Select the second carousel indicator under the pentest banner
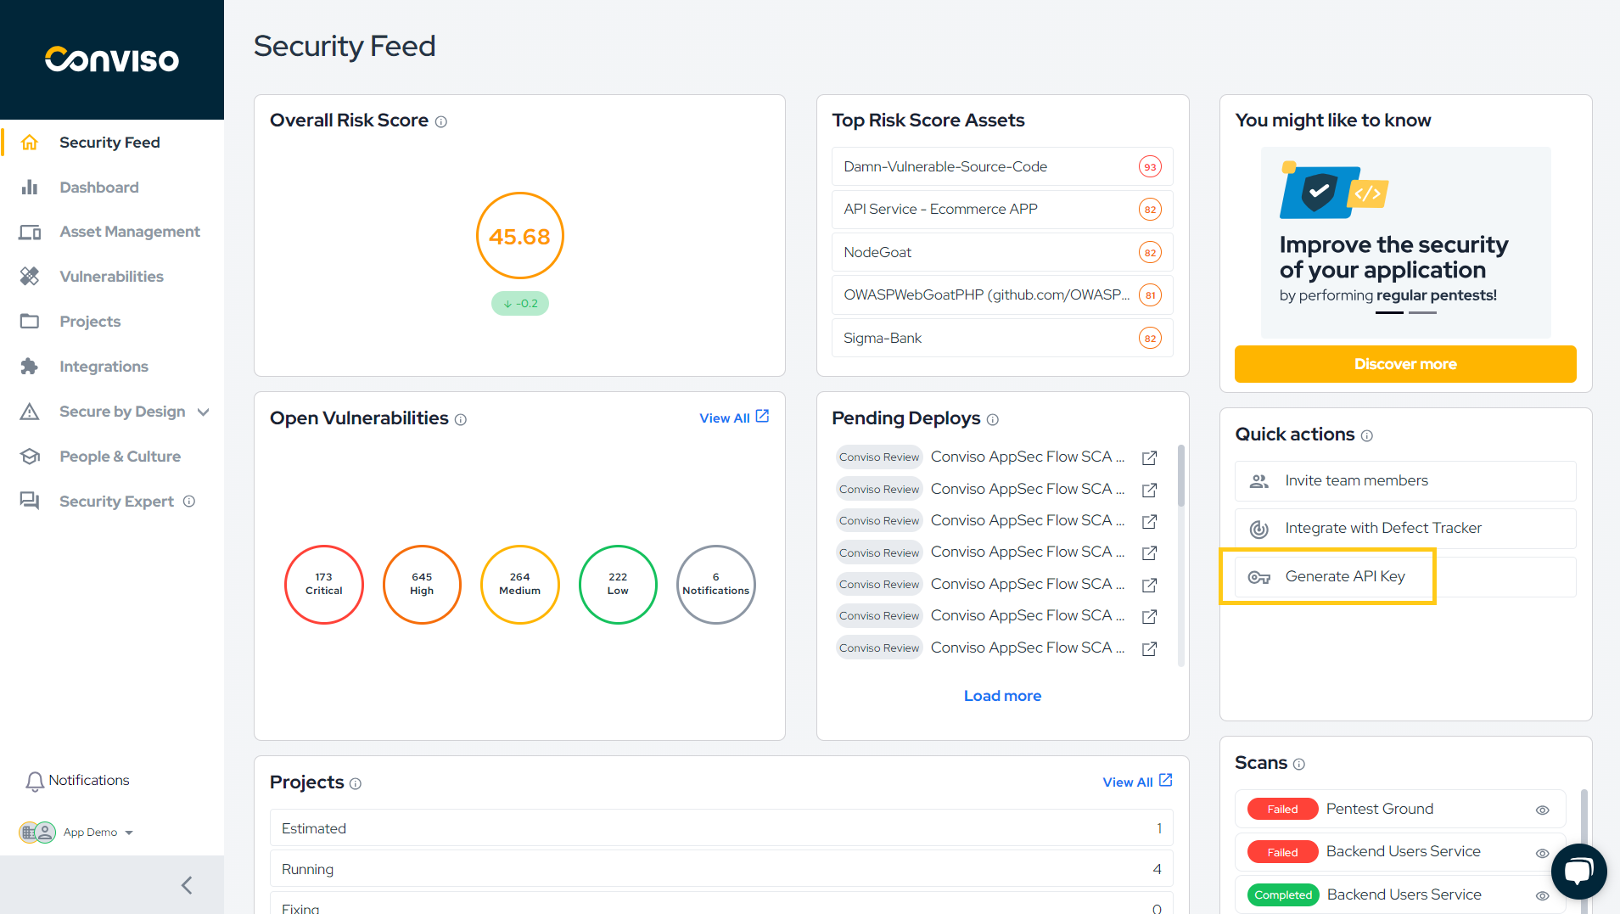 [1422, 313]
